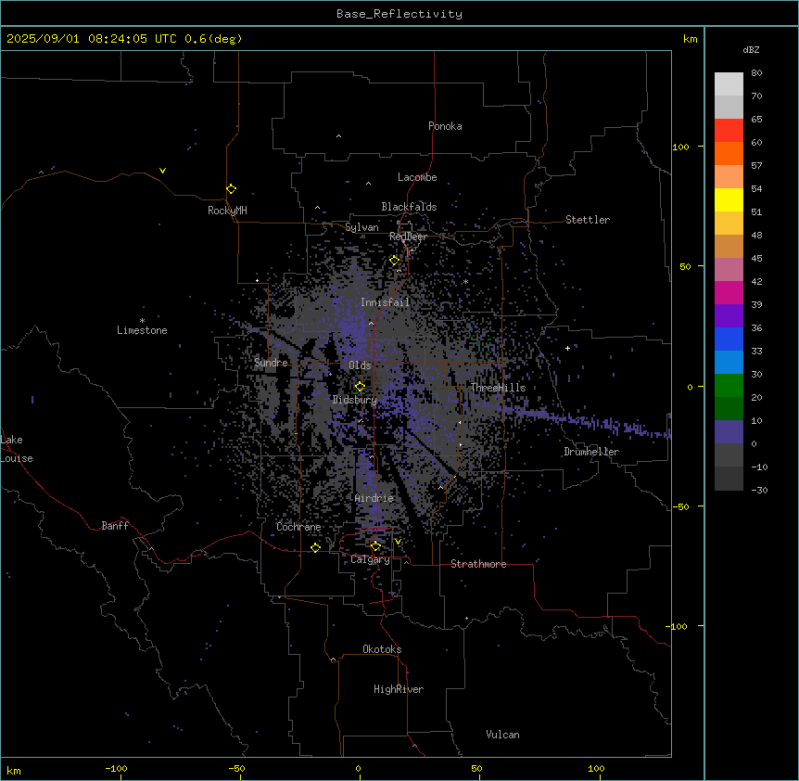Click the Lacombe city label
Screen dimensions: 799x781
pos(417,177)
